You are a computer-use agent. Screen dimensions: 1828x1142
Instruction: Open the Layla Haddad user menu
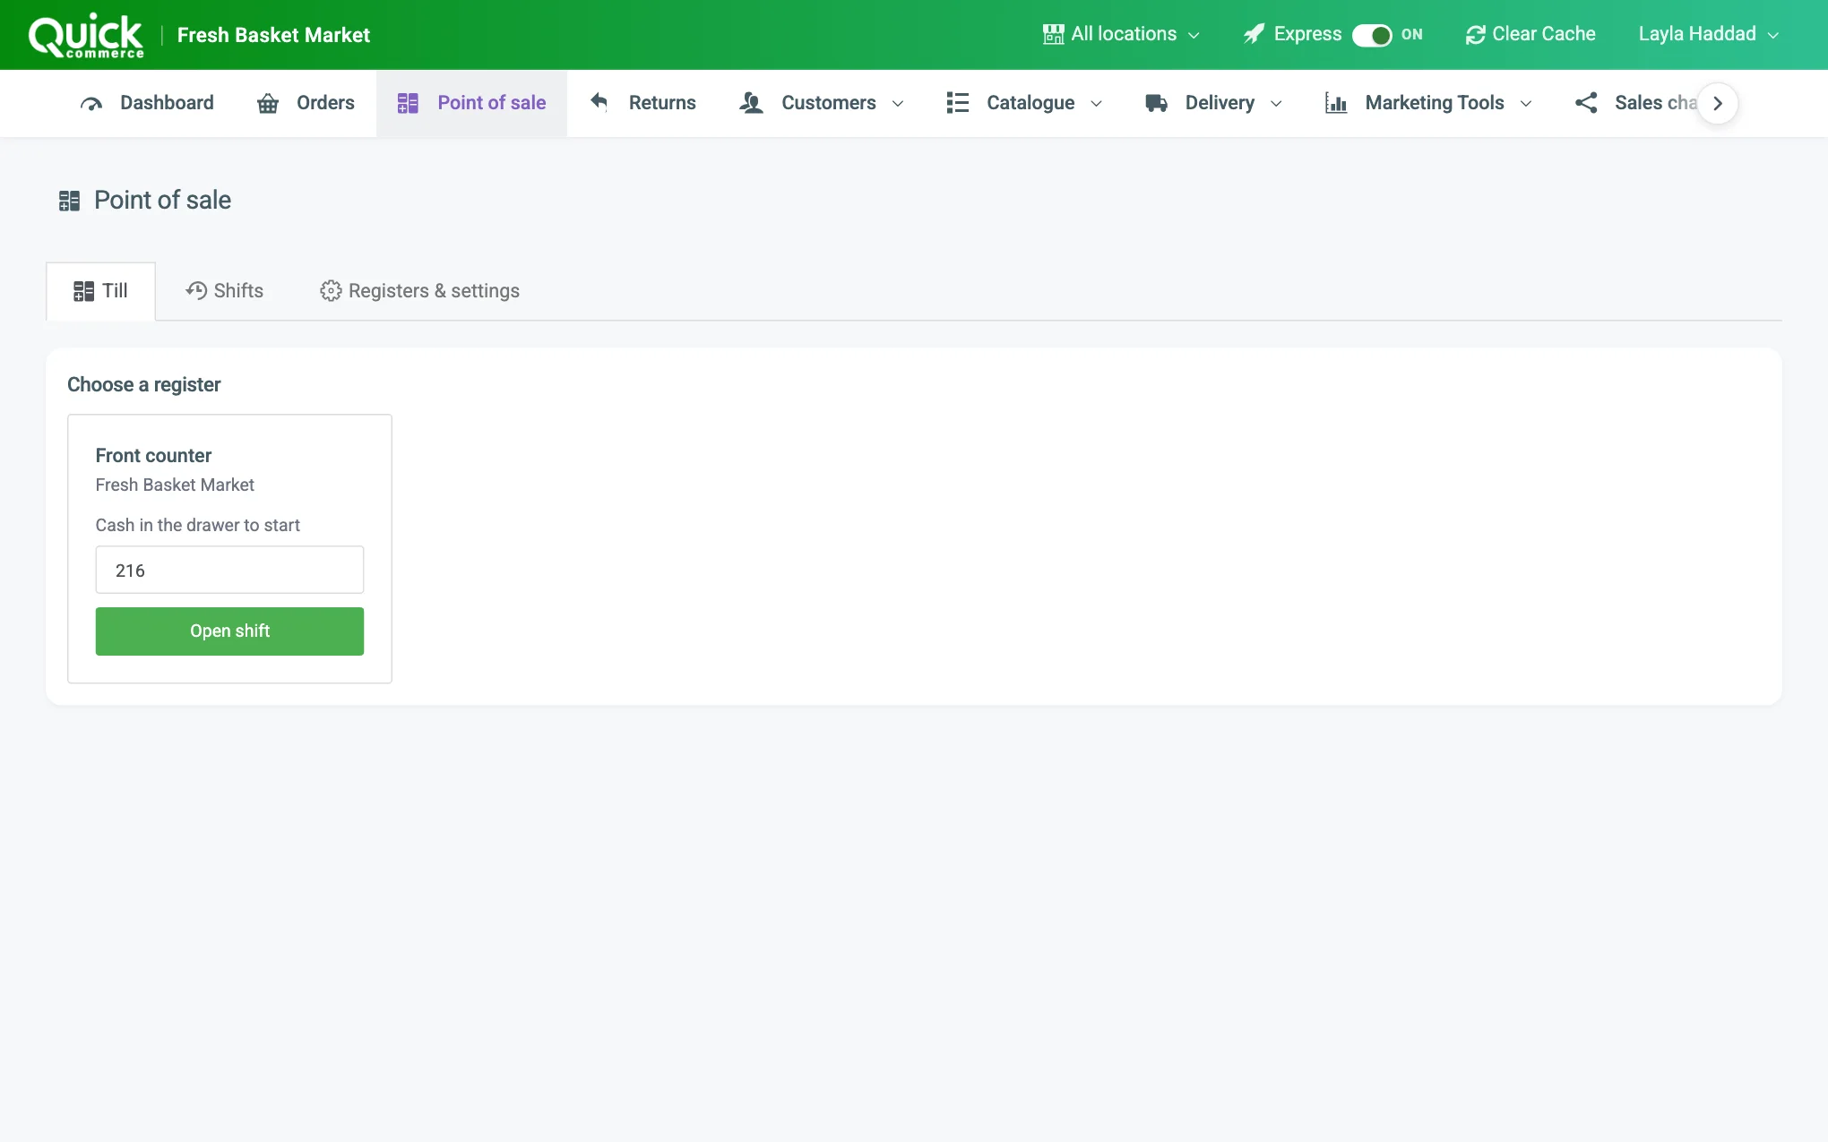pos(1708,35)
